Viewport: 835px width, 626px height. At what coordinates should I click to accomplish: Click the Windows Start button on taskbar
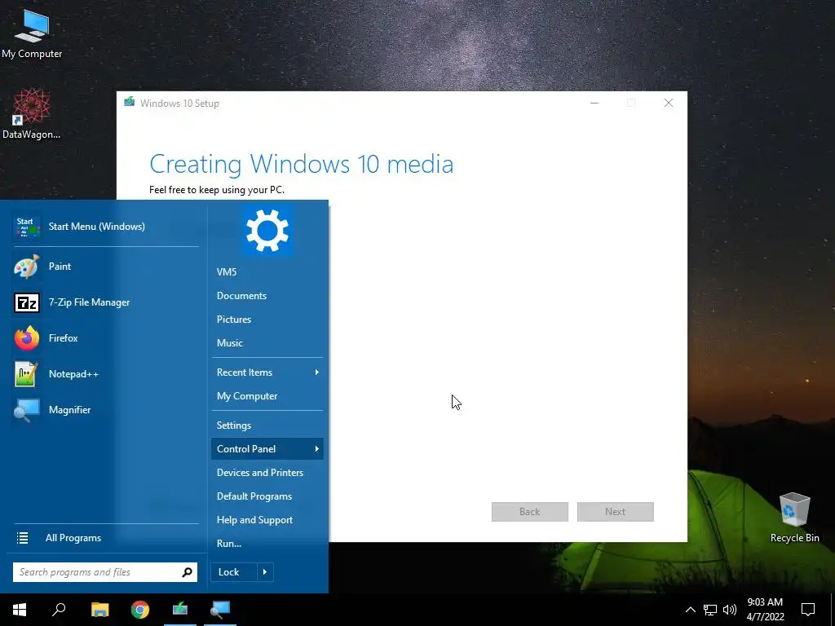pos(20,610)
